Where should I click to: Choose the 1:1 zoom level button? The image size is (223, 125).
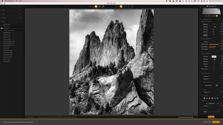(129, 6)
